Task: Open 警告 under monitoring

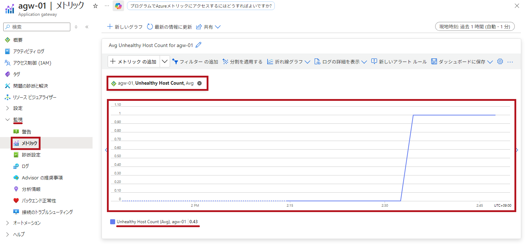Action: tap(27, 132)
